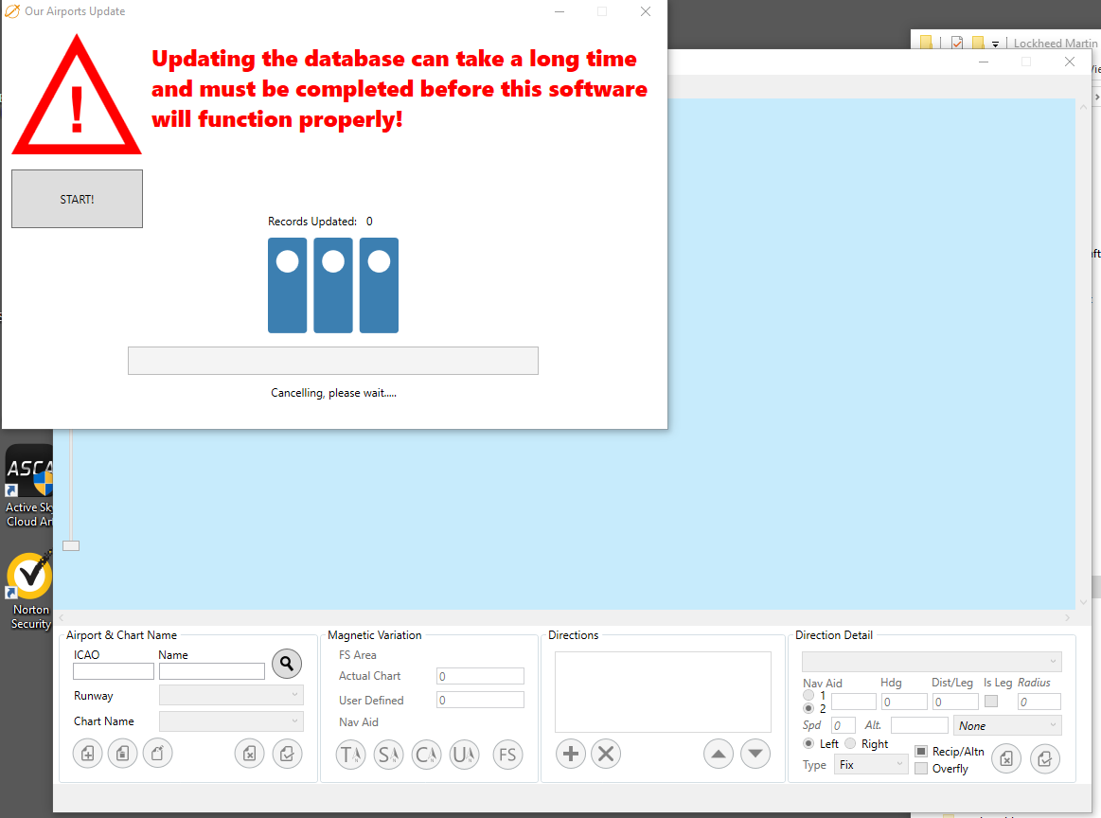Click the ICAO input field
Screen dimensions: 1101x818
tap(114, 671)
